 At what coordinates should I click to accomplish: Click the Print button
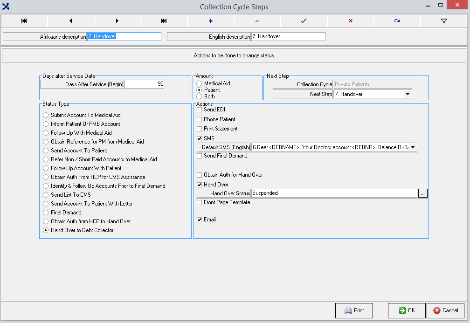point(354,310)
